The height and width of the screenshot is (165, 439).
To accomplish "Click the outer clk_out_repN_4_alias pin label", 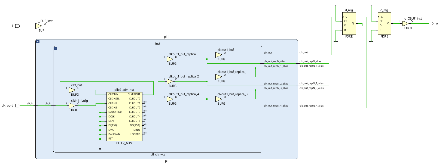I will (x=312, y=106).
